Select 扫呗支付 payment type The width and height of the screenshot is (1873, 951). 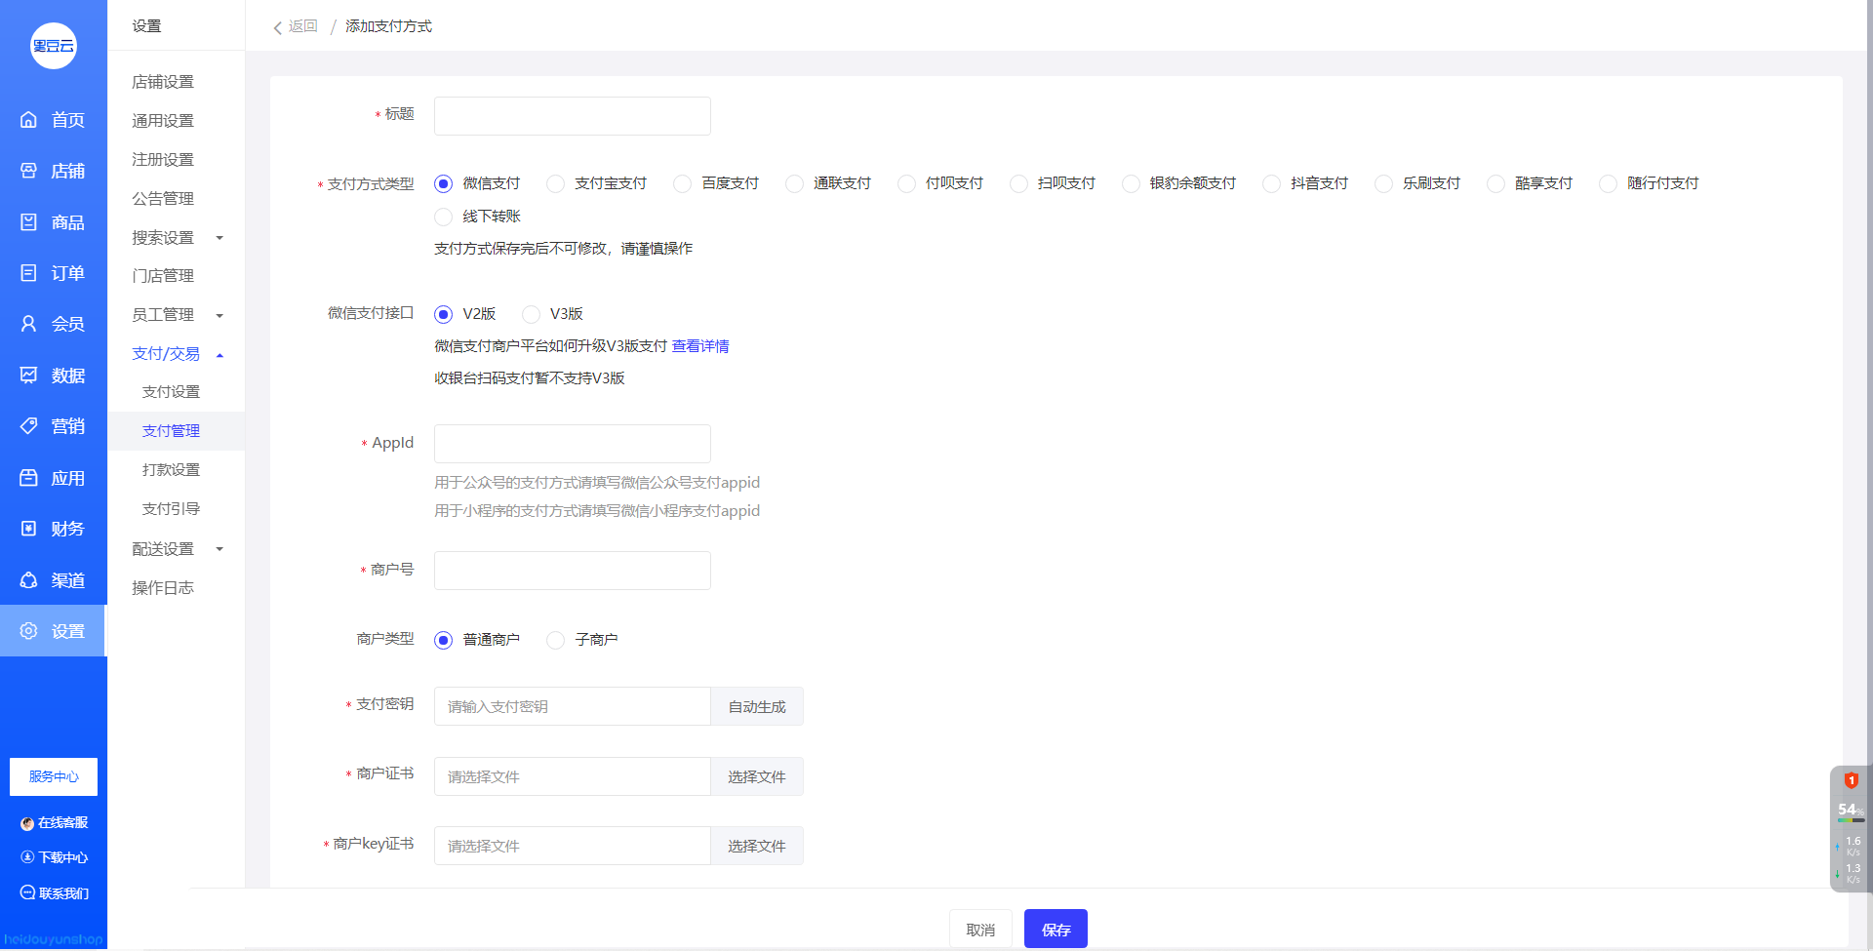click(x=1018, y=183)
